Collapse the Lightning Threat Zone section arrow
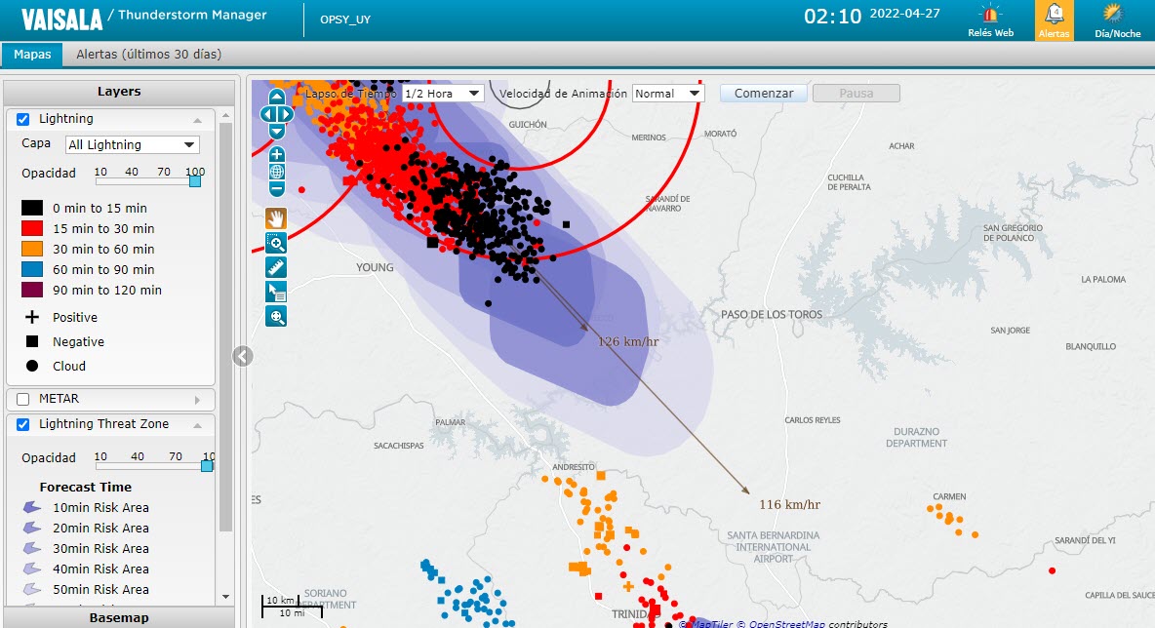Image resolution: width=1155 pixels, height=628 pixels. pos(197,425)
